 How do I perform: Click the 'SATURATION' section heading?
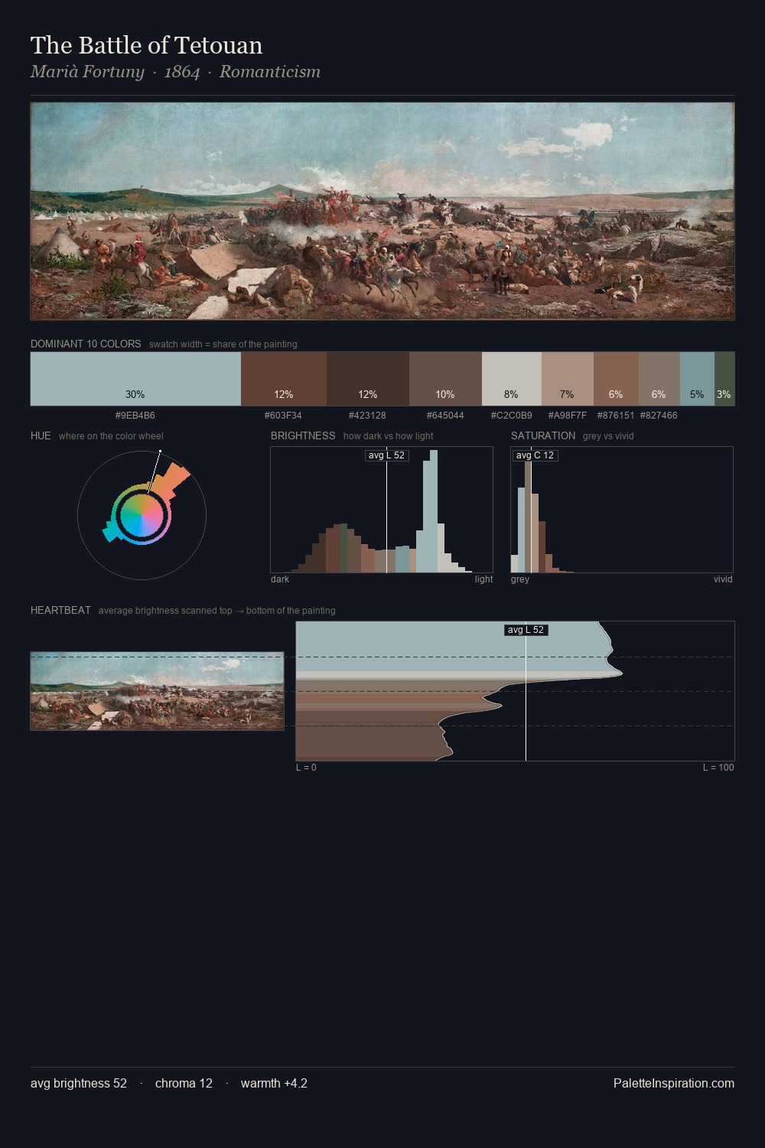pos(543,435)
